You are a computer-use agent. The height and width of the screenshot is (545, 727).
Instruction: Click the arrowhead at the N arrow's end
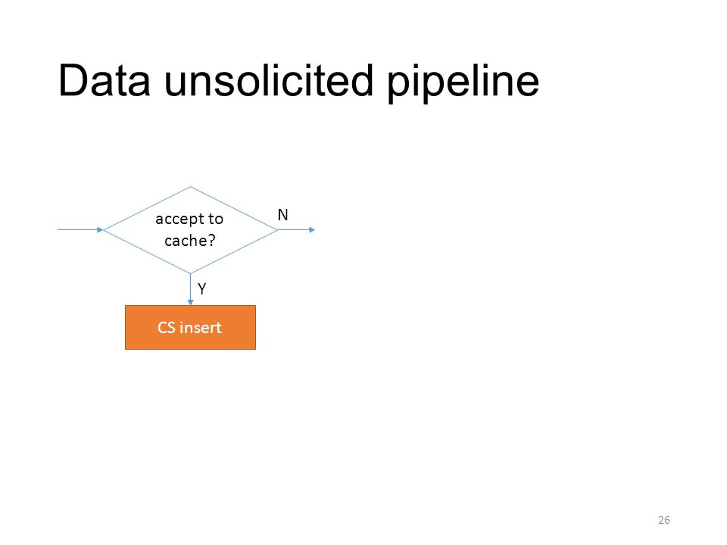click(312, 229)
